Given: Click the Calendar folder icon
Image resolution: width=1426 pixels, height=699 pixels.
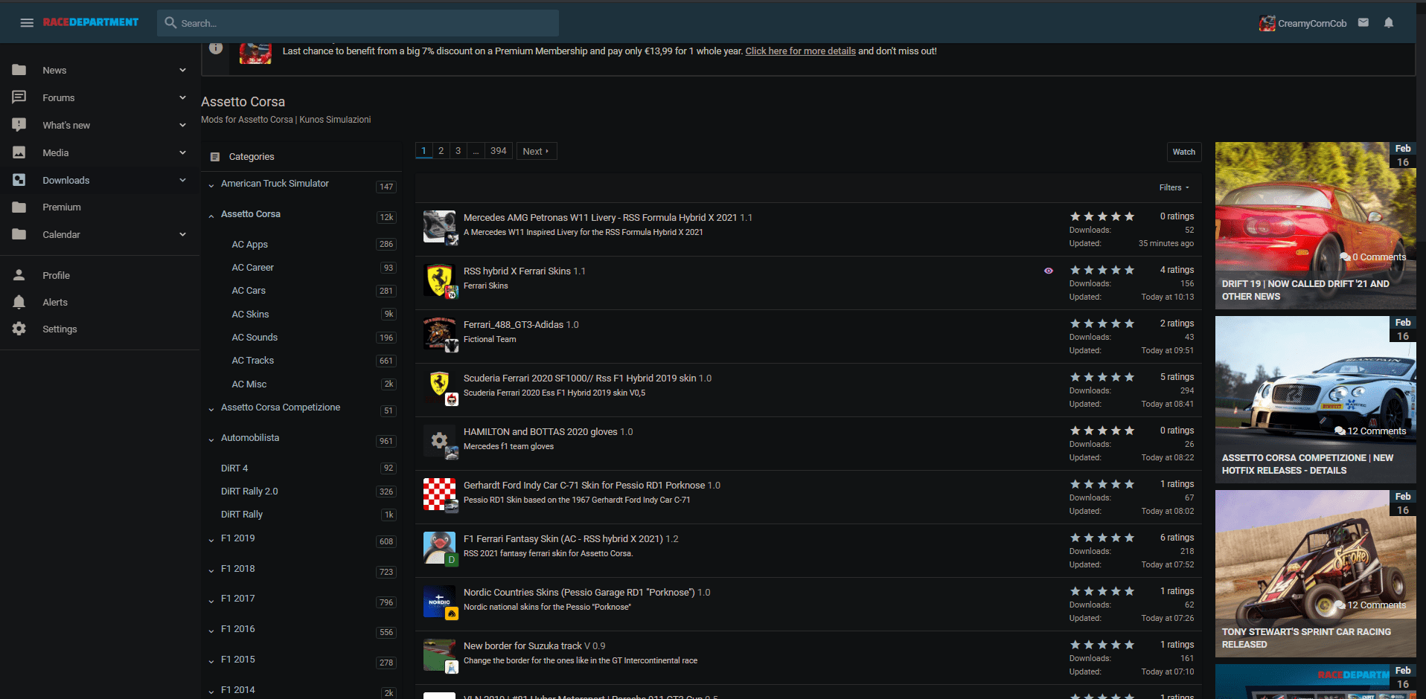Looking at the screenshot, I should (x=19, y=234).
